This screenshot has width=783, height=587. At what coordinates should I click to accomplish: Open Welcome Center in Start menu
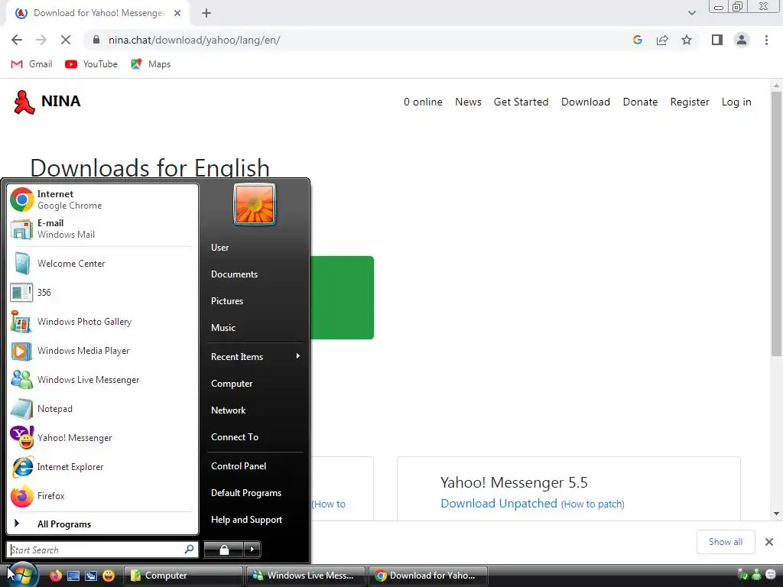click(102, 264)
